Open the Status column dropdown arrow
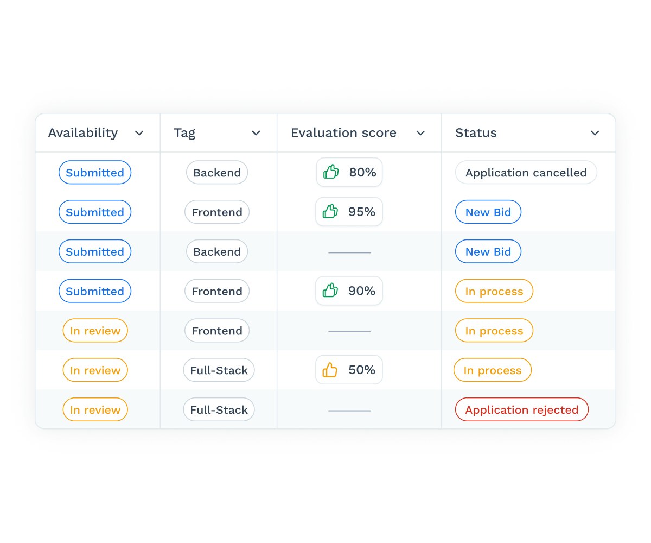 coord(595,133)
